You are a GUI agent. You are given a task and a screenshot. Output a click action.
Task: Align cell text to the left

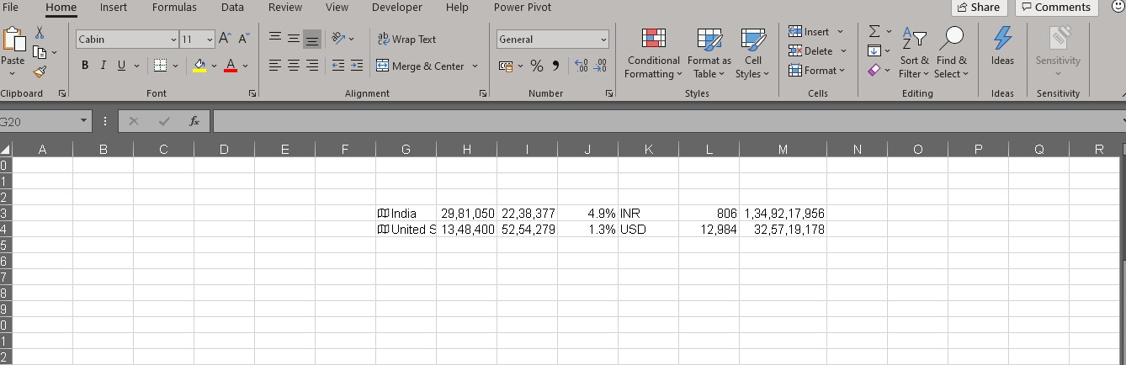275,66
